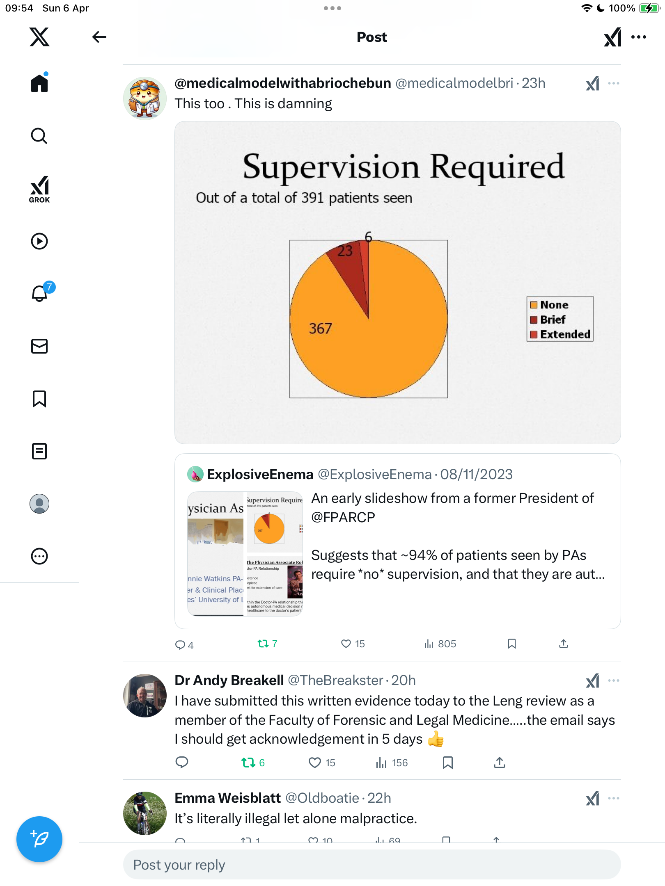Screen dimensions: 665x886
Task: Open the search magnifier in sidebar
Action: coord(39,136)
